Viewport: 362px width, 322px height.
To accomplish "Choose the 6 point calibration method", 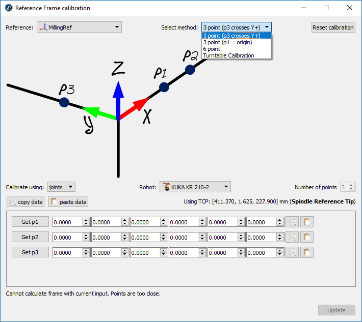I will tap(212, 49).
